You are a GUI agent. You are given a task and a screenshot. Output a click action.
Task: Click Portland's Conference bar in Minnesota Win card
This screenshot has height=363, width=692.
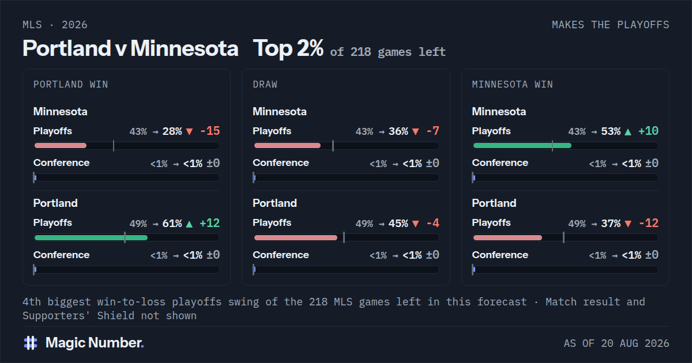click(x=565, y=269)
